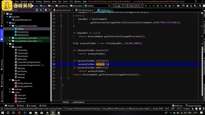Select strings.xml in values folder
Viewport: 205px width, 115px height.
(21, 98)
